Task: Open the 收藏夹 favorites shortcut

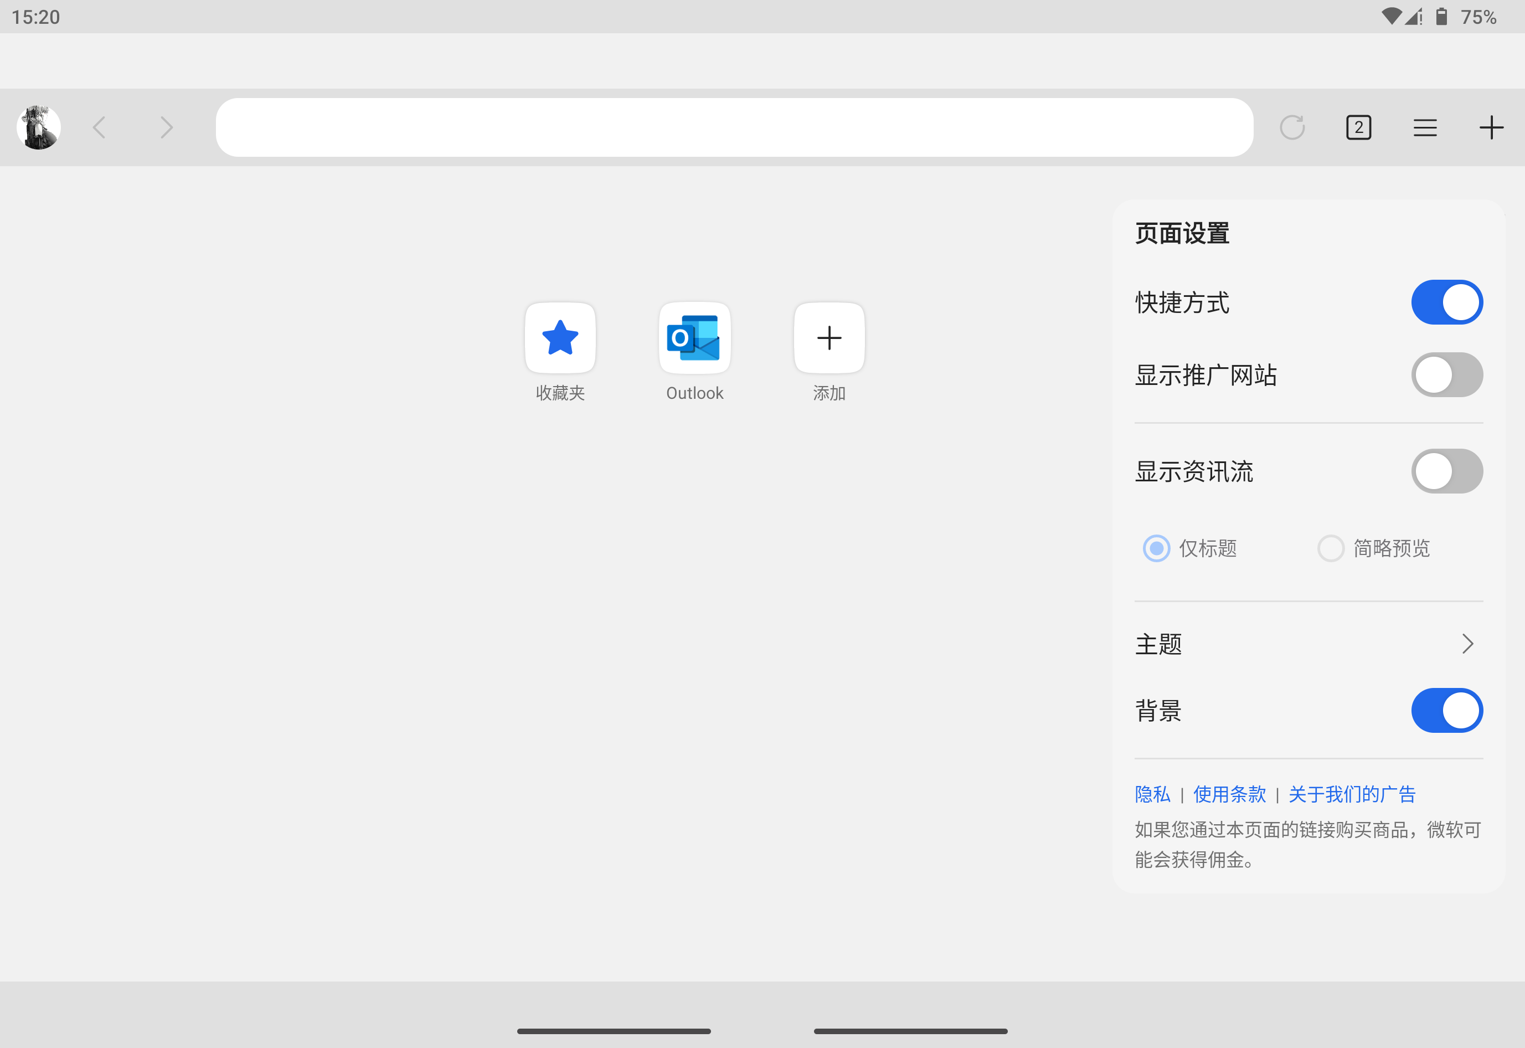Action: tap(560, 353)
